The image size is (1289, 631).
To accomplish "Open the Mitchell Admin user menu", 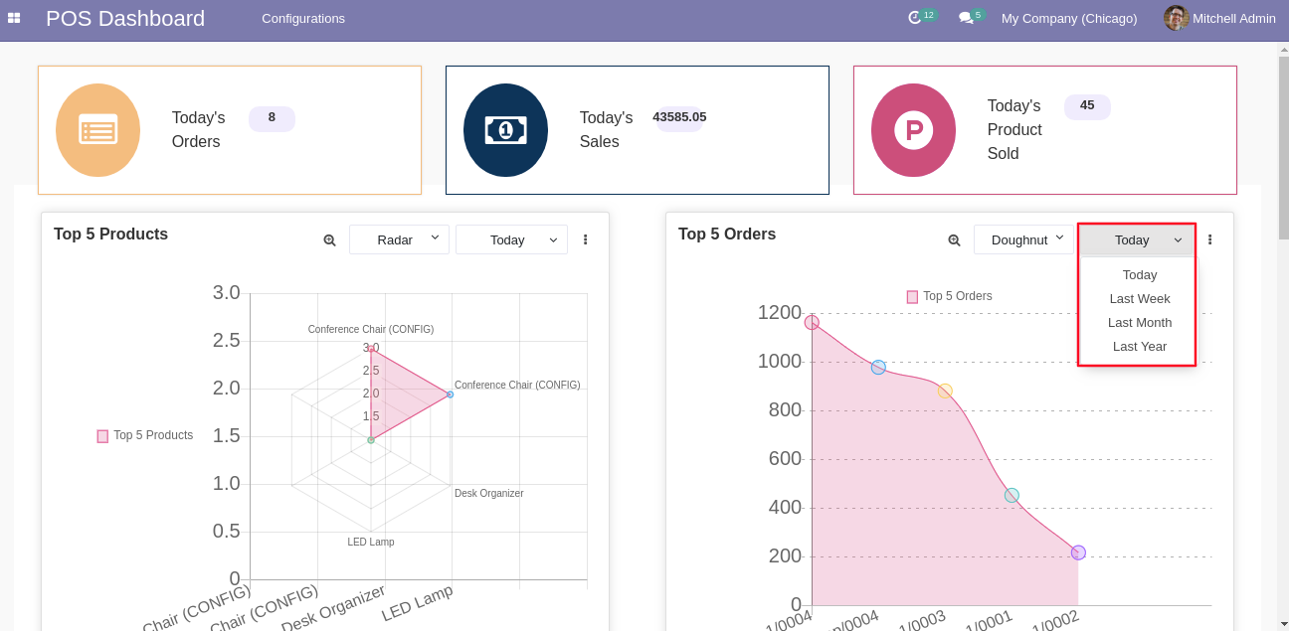I will pyautogui.click(x=1219, y=18).
